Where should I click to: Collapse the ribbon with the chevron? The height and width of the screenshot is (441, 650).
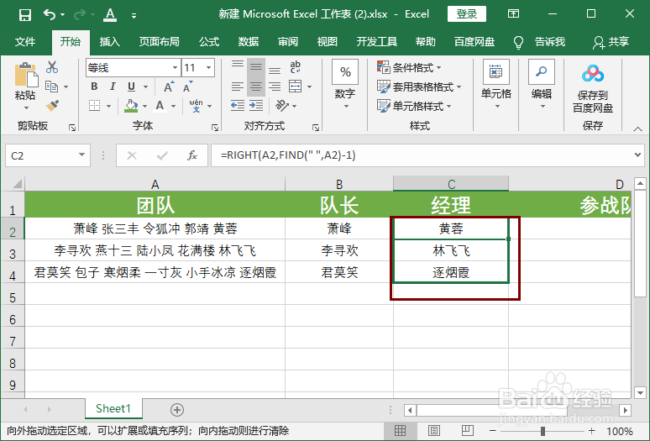637,129
